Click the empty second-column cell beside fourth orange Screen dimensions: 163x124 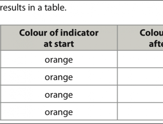[140, 111]
